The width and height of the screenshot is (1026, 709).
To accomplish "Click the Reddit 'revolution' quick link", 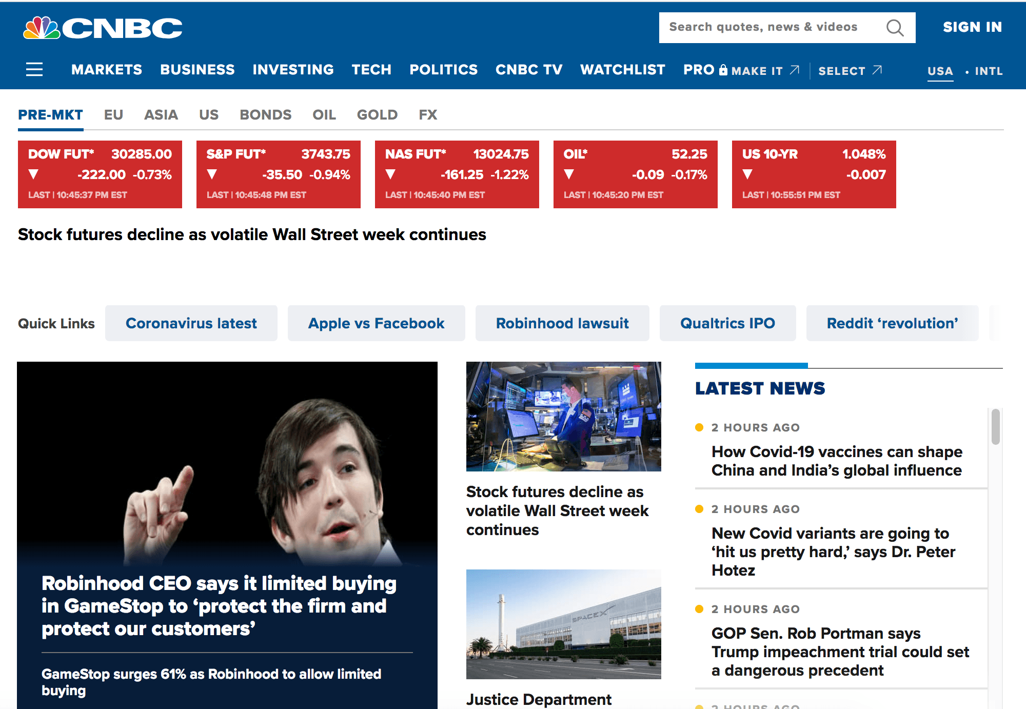I will [893, 323].
